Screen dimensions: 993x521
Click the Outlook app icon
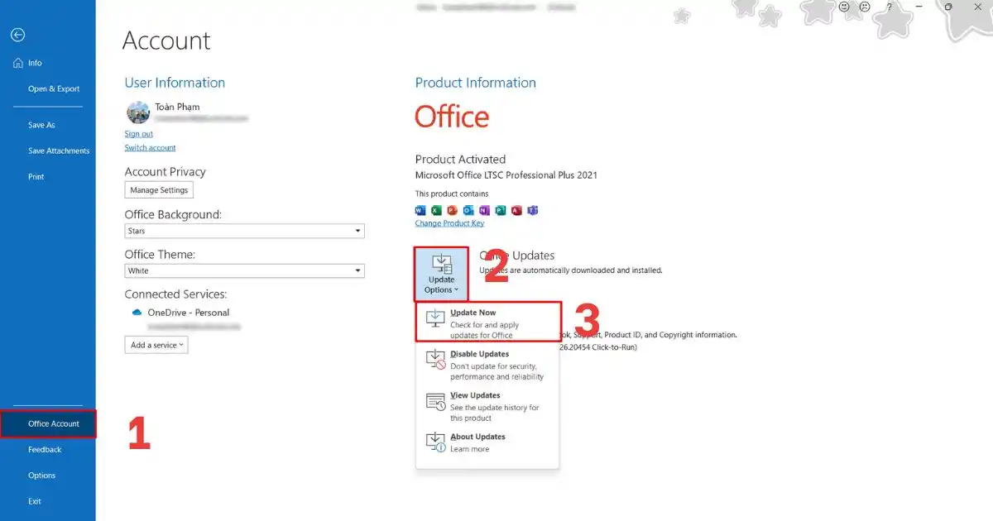[468, 210]
